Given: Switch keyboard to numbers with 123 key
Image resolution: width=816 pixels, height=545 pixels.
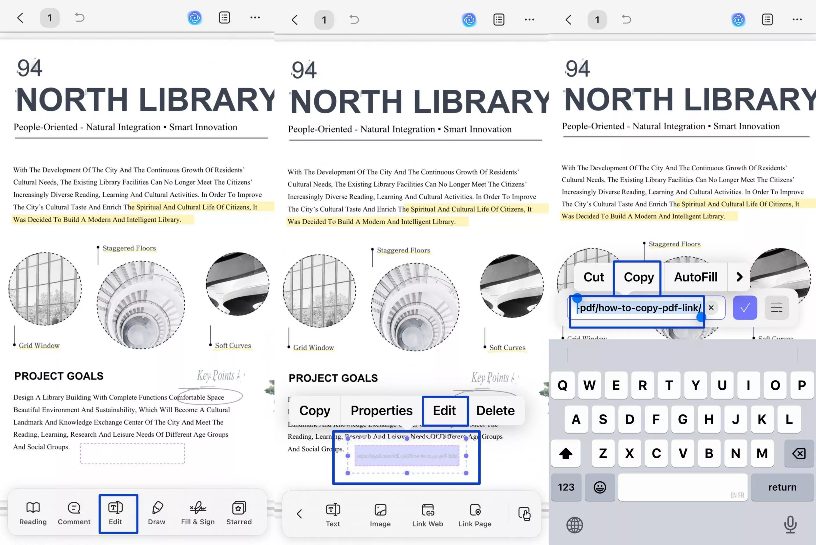Looking at the screenshot, I should (x=566, y=487).
